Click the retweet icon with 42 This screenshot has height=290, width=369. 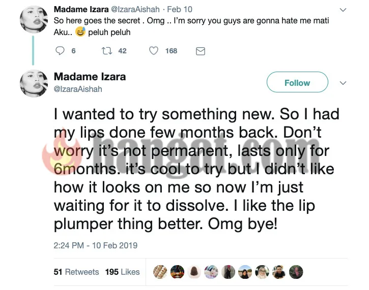[106, 51]
